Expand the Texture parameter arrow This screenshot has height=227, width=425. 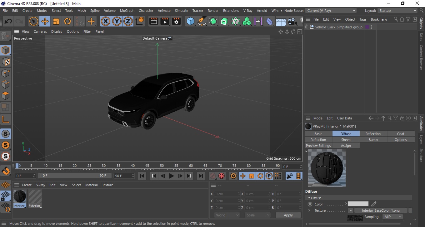pos(309,210)
